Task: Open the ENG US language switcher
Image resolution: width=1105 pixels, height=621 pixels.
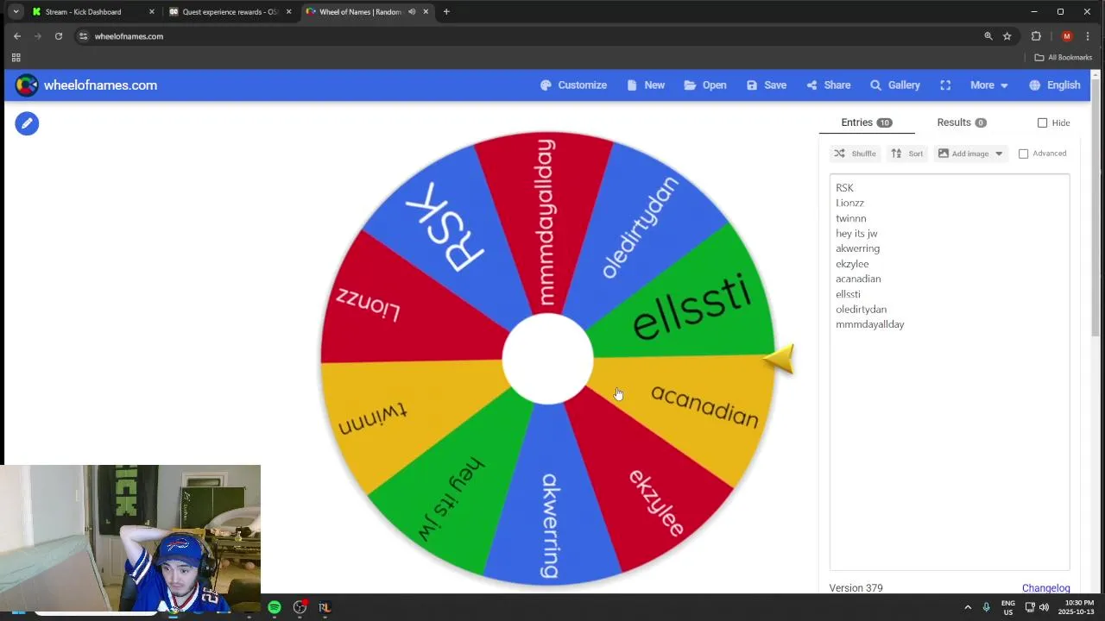Action: click(x=1008, y=607)
